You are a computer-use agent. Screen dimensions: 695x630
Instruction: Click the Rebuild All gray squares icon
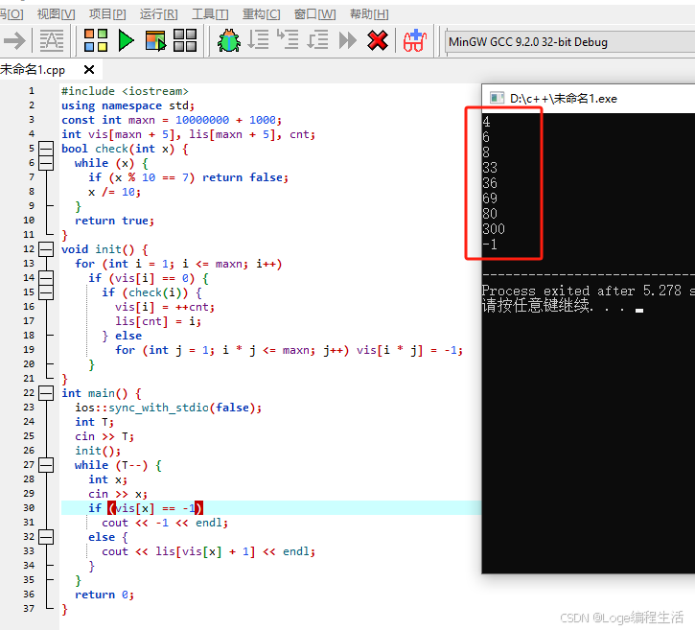pos(185,40)
